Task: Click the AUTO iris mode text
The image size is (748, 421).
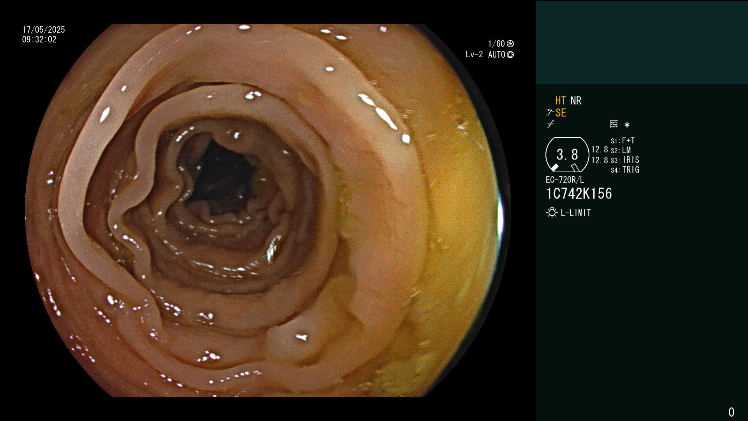Action: point(496,55)
